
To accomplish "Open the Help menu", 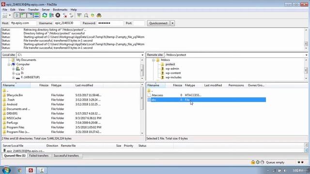I will (74, 10).
